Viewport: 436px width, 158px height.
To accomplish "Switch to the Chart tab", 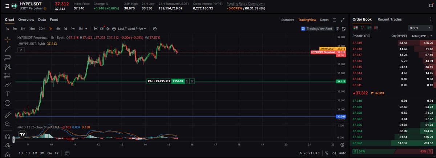I will tap(9, 20).
